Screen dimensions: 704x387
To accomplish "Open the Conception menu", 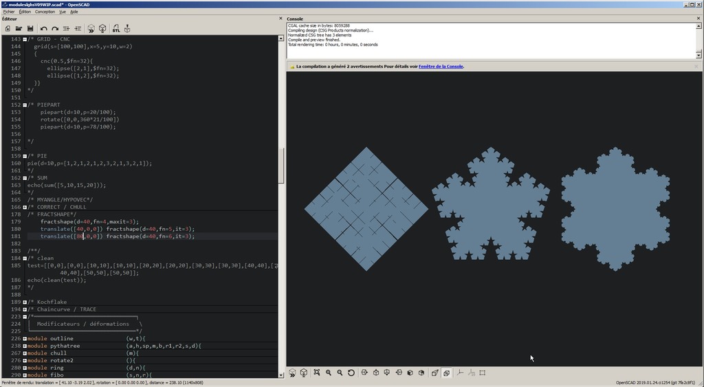I will point(45,12).
